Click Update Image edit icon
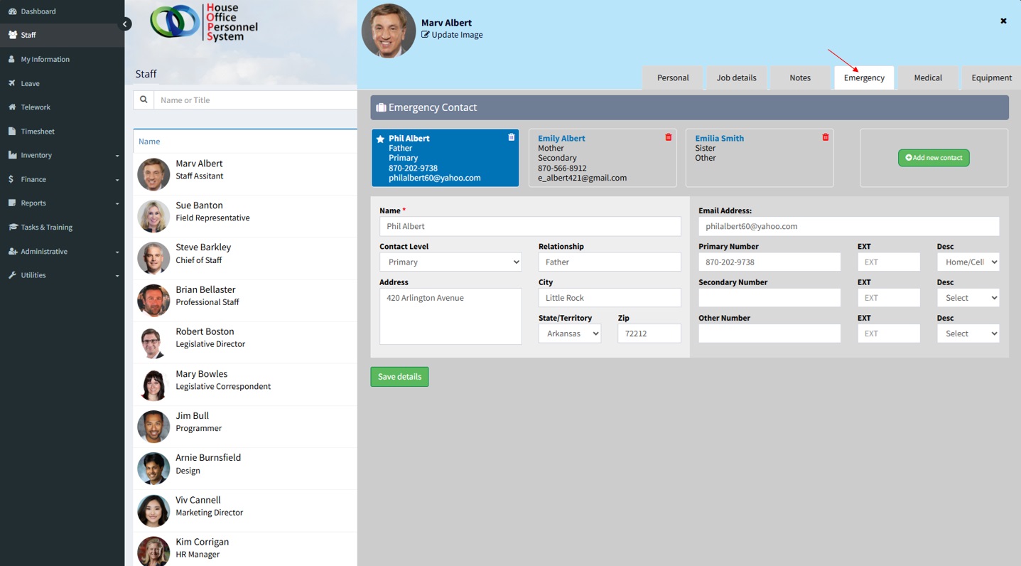This screenshot has width=1021, height=566. [x=426, y=35]
